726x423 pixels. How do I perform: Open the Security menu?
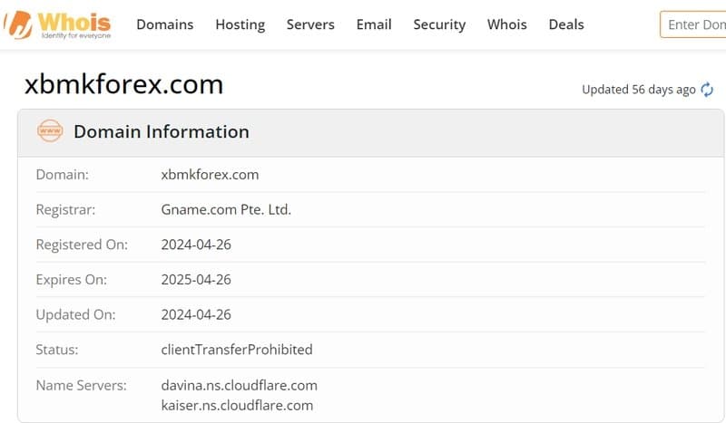[x=439, y=24]
